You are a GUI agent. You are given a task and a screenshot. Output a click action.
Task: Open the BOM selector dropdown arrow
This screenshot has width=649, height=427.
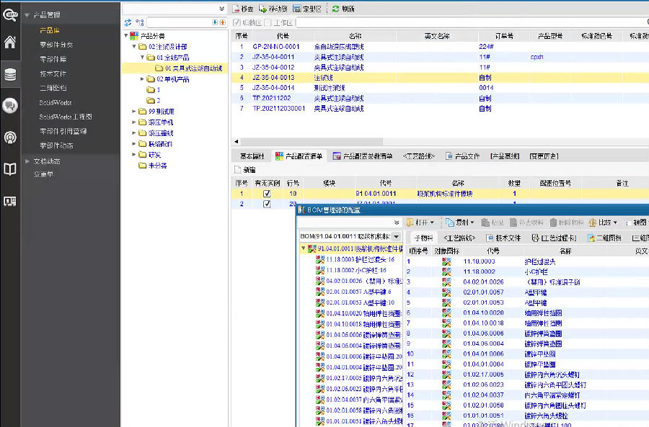click(x=396, y=236)
